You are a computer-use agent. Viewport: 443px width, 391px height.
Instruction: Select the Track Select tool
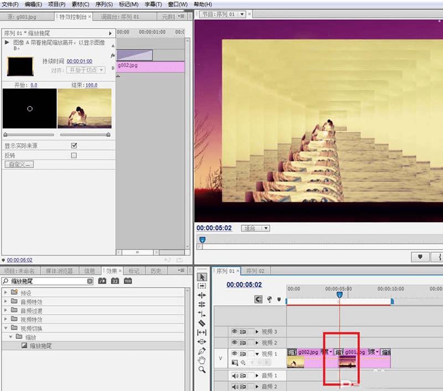click(x=202, y=285)
